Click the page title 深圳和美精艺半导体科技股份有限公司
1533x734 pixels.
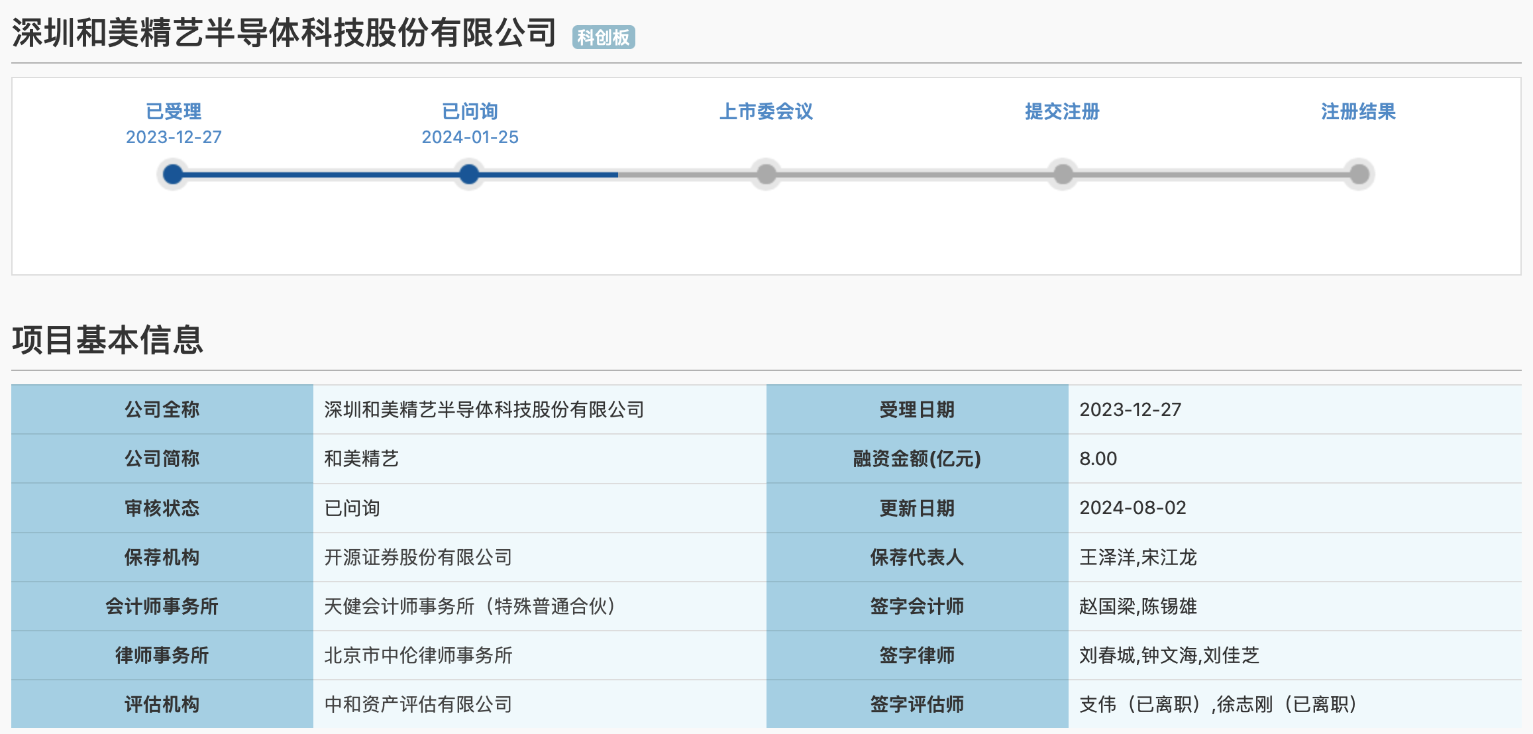tap(284, 33)
